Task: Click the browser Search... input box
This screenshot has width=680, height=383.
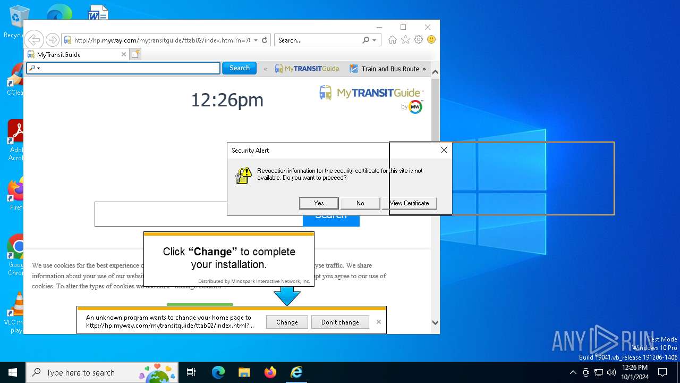Action: click(x=319, y=40)
